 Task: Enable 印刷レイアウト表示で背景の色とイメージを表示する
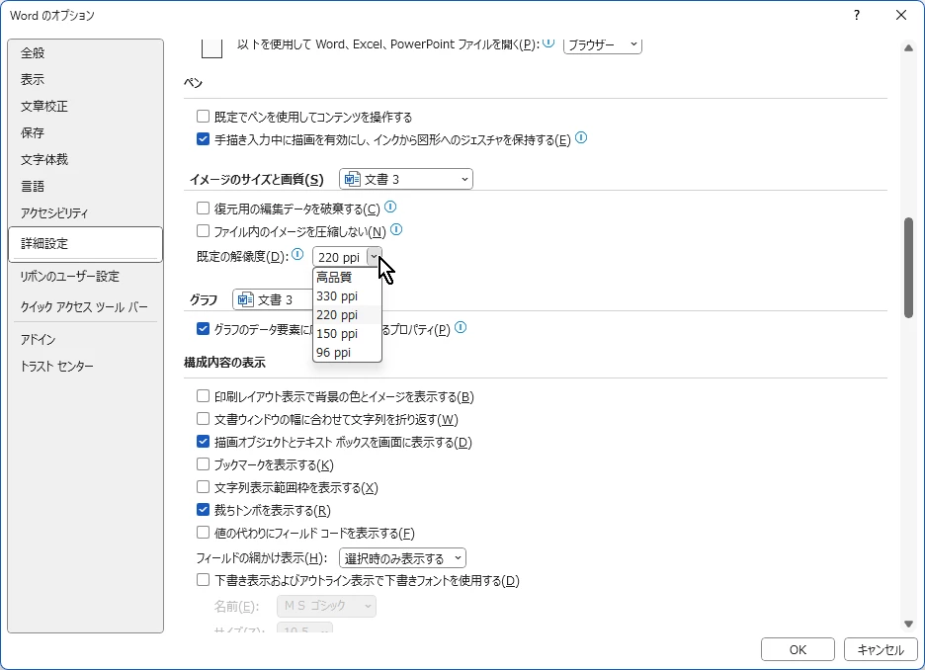click(x=203, y=395)
